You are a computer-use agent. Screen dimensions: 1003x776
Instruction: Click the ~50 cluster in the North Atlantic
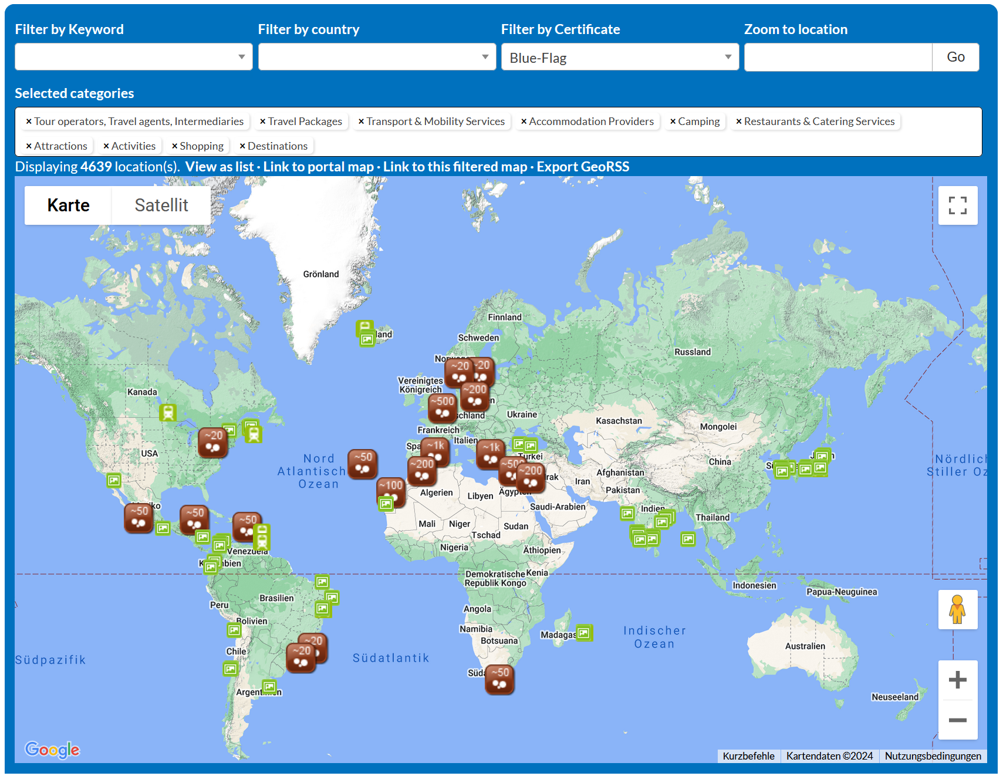(x=362, y=463)
